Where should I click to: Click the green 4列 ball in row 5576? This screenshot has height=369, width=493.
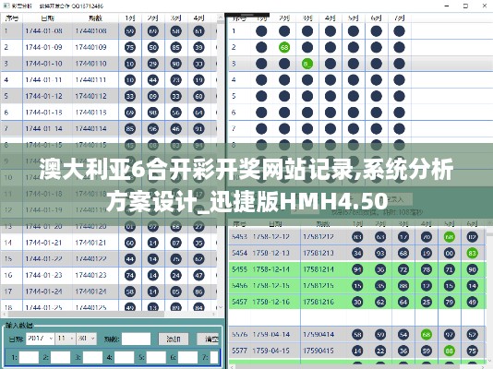[x=427, y=335]
